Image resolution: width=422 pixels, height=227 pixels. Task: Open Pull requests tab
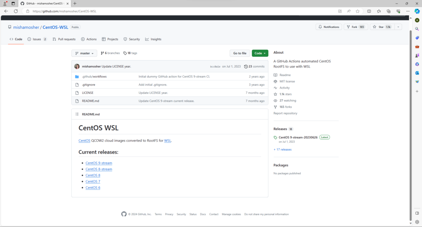pos(64,39)
